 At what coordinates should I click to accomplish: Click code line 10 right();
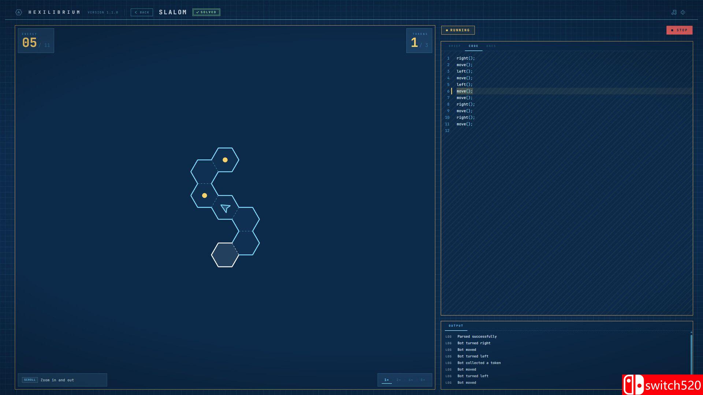[x=465, y=117]
